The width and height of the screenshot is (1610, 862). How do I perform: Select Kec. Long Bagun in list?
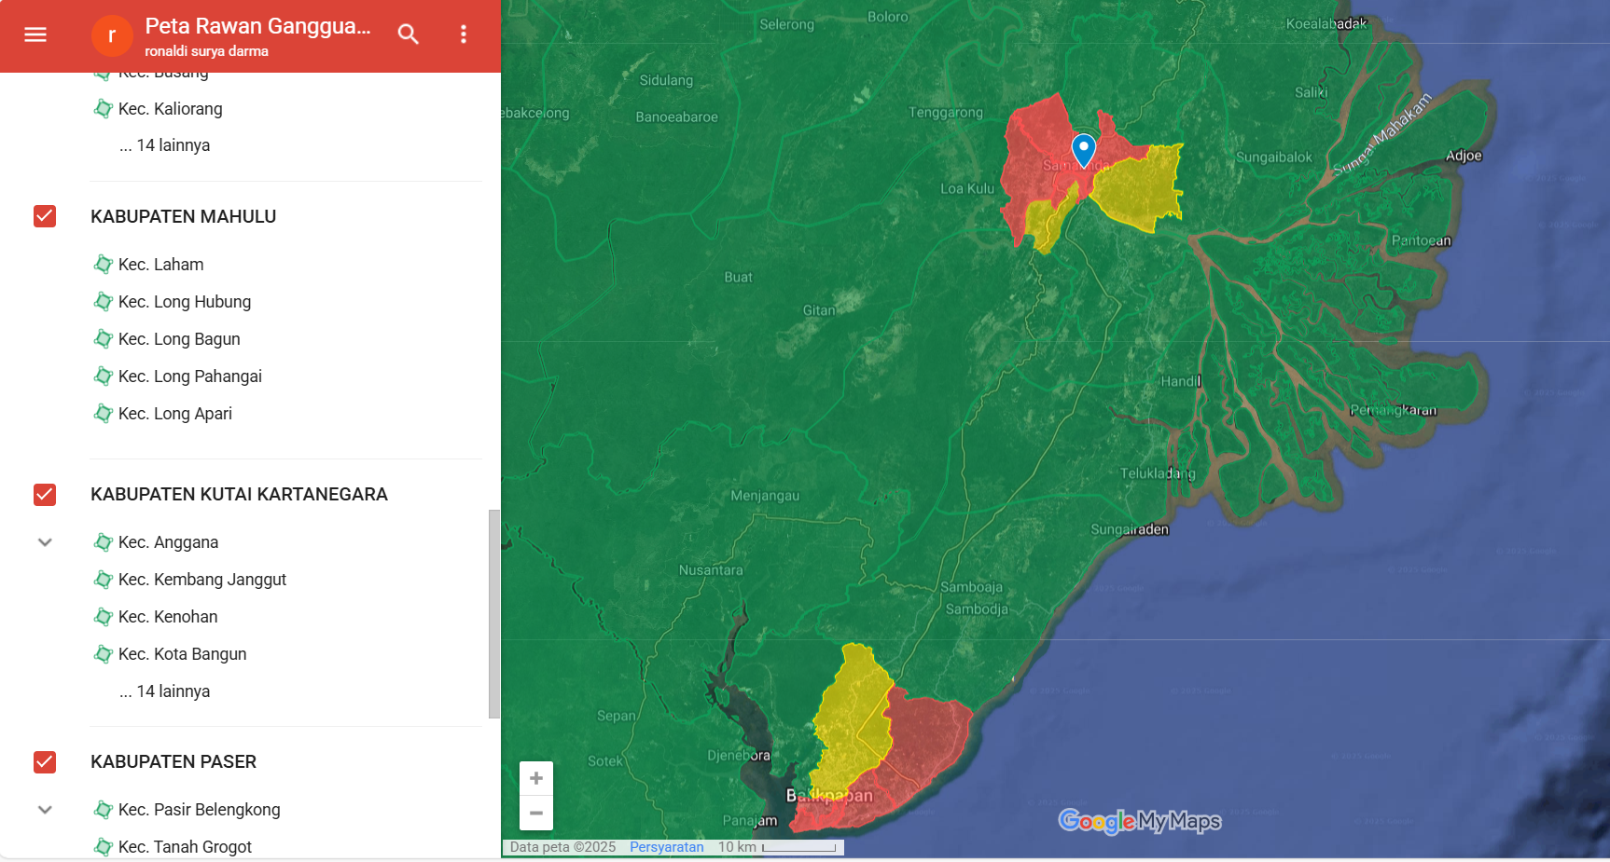coord(179,339)
